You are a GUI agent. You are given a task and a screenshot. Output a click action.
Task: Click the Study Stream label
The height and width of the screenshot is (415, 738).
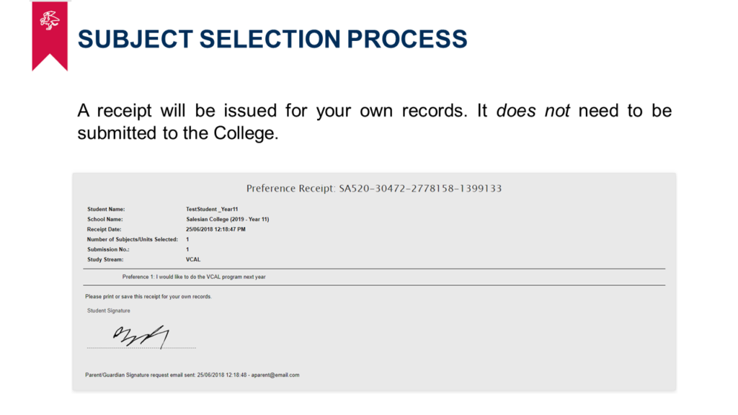coord(105,259)
